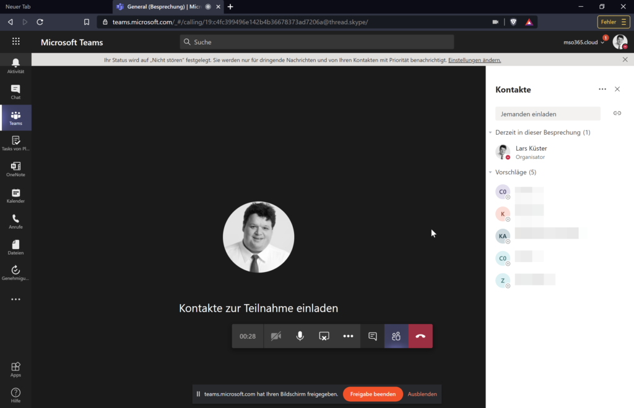Click the browser address bar URL
Viewport: 634px width, 408px height.
tap(240, 22)
